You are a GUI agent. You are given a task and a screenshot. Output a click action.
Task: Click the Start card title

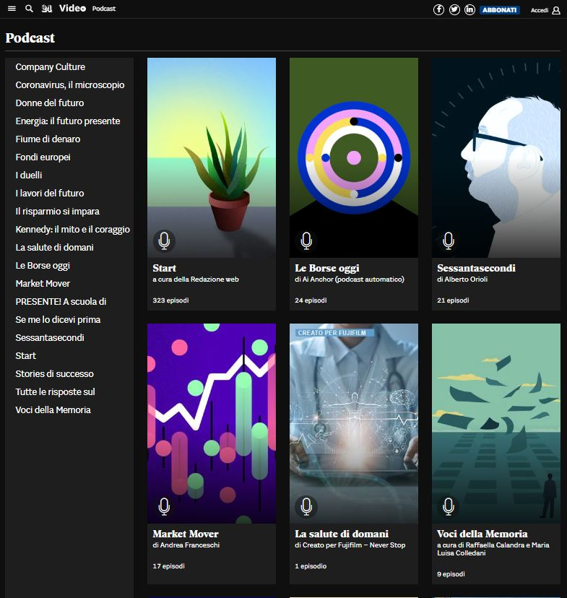(165, 268)
